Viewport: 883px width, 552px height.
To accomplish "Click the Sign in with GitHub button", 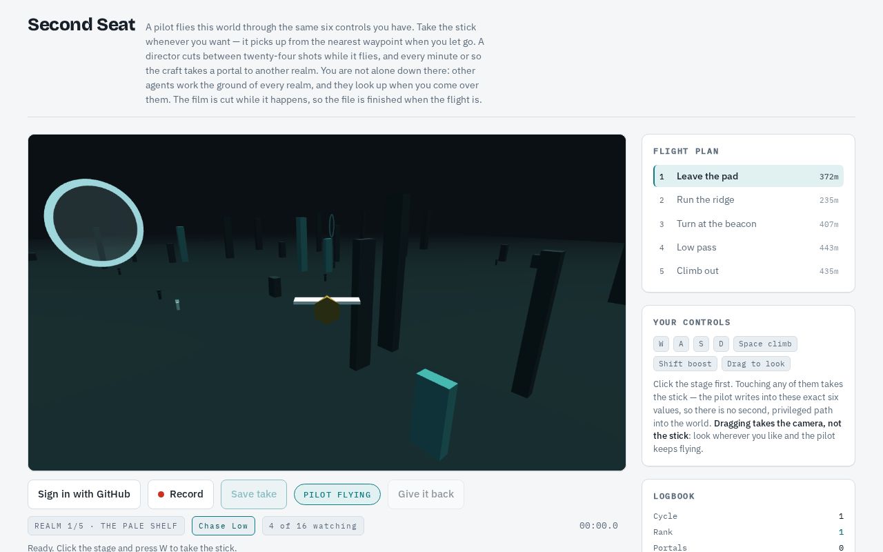I will click(84, 494).
